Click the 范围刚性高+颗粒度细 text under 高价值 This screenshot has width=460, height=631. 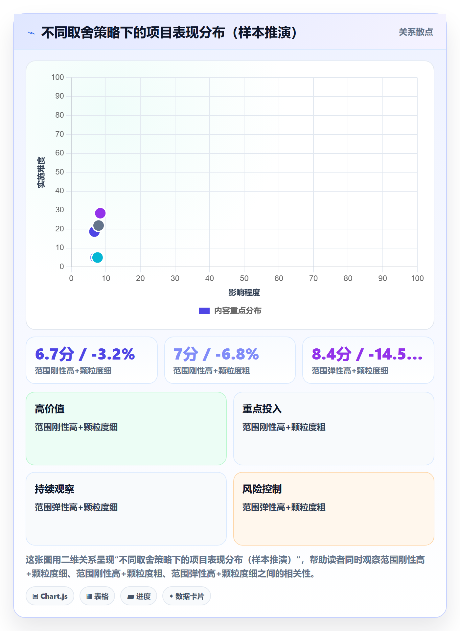pos(76,427)
